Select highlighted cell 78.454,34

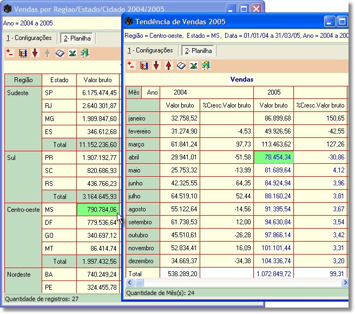pos(274,157)
